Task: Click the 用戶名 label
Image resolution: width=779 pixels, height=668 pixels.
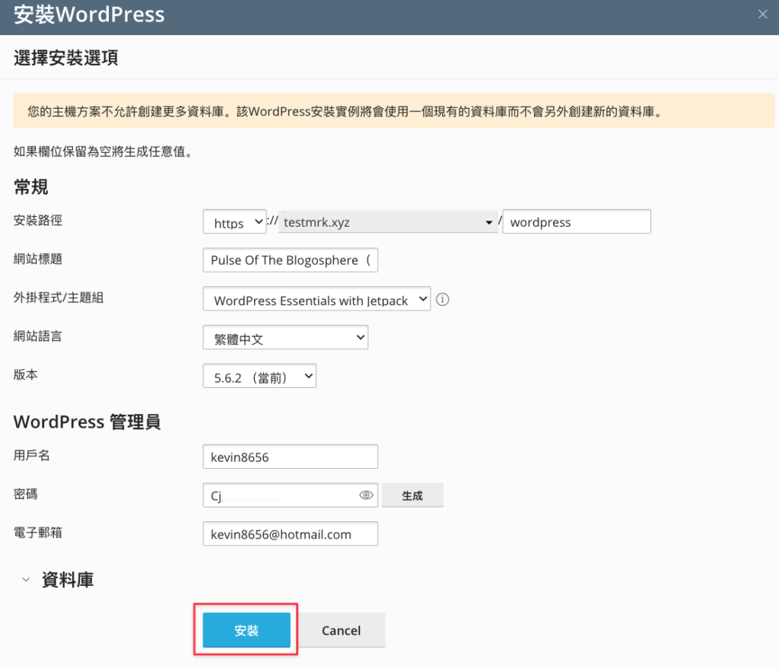Action: pos(32,455)
